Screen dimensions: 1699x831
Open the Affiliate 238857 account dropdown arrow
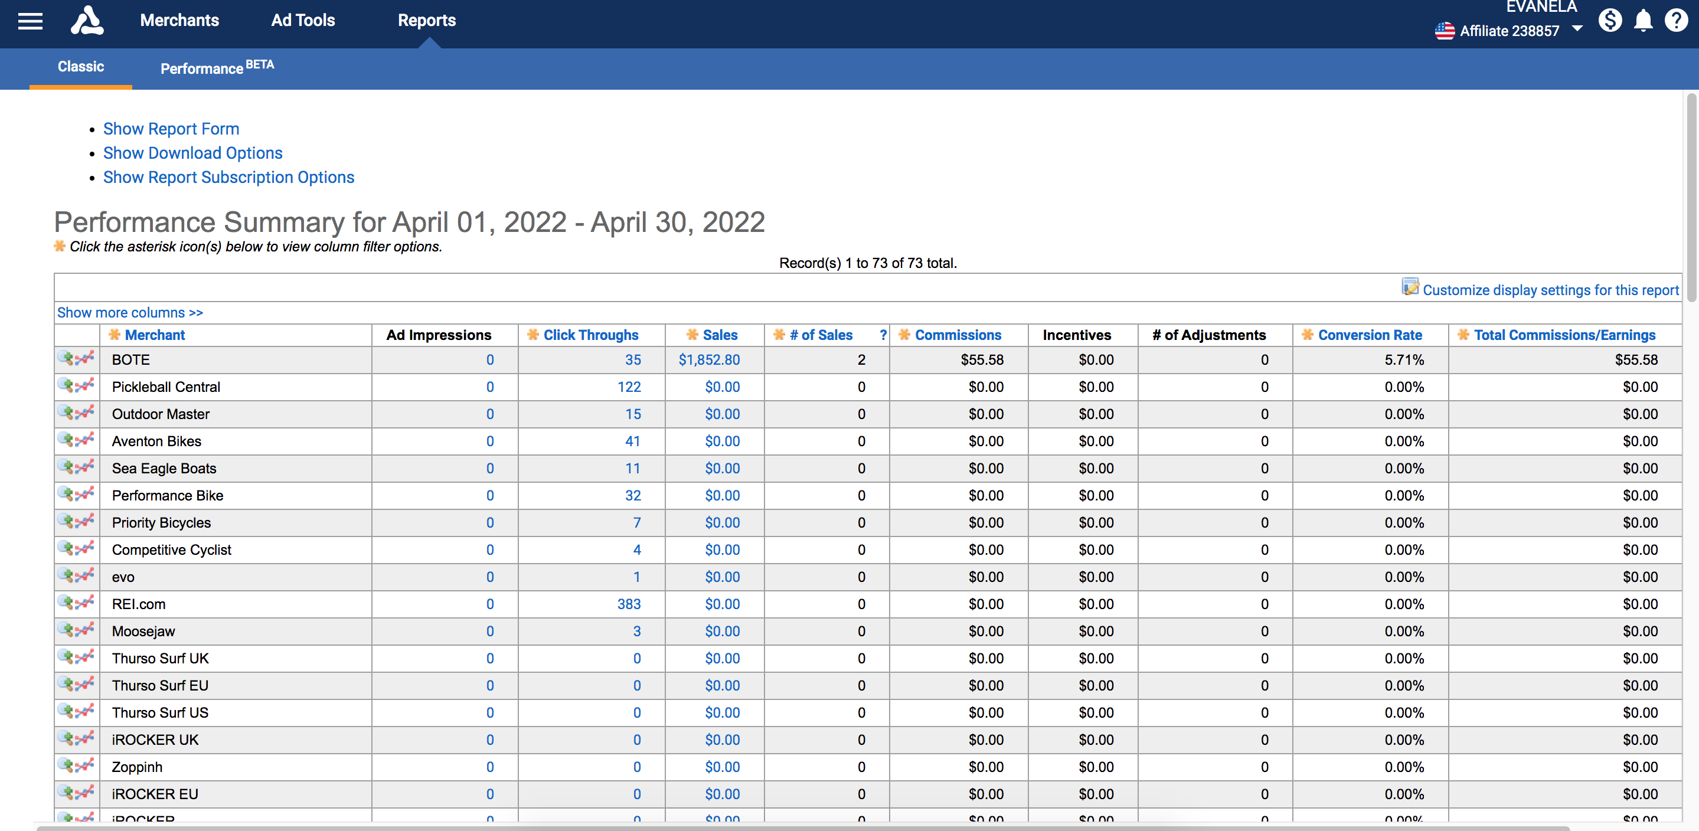(x=1577, y=29)
